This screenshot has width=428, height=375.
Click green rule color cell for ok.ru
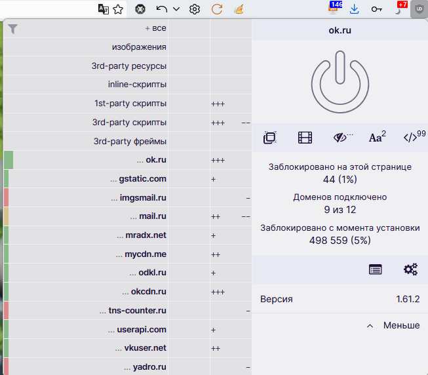tap(9, 160)
